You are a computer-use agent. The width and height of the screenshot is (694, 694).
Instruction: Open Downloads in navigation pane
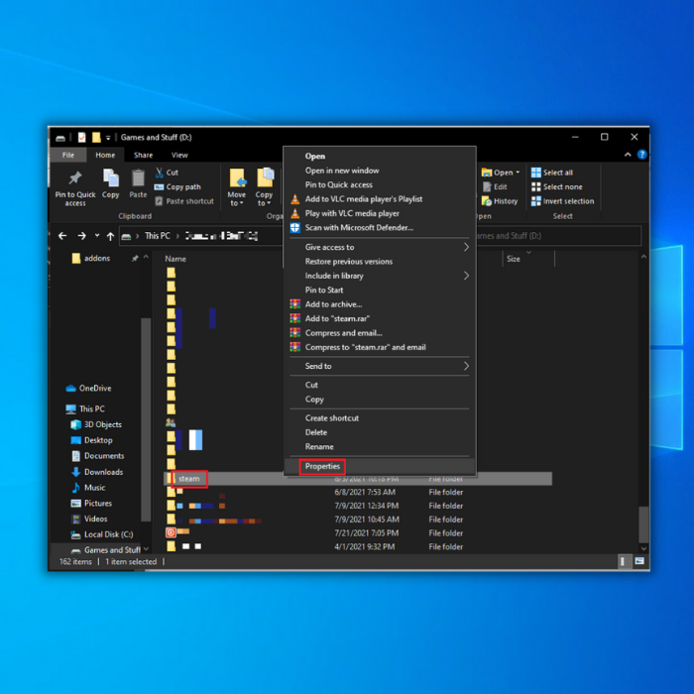click(97, 472)
